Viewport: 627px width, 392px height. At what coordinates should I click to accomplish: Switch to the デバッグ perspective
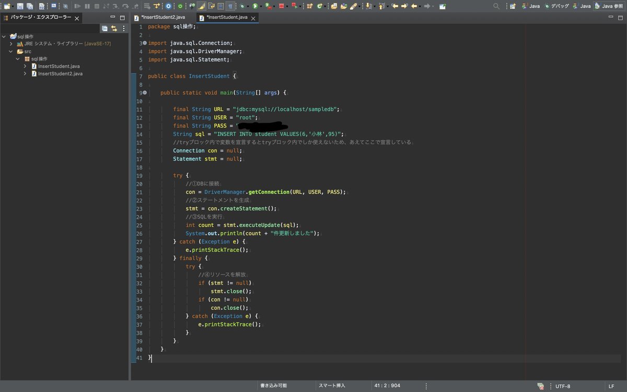pos(556,6)
